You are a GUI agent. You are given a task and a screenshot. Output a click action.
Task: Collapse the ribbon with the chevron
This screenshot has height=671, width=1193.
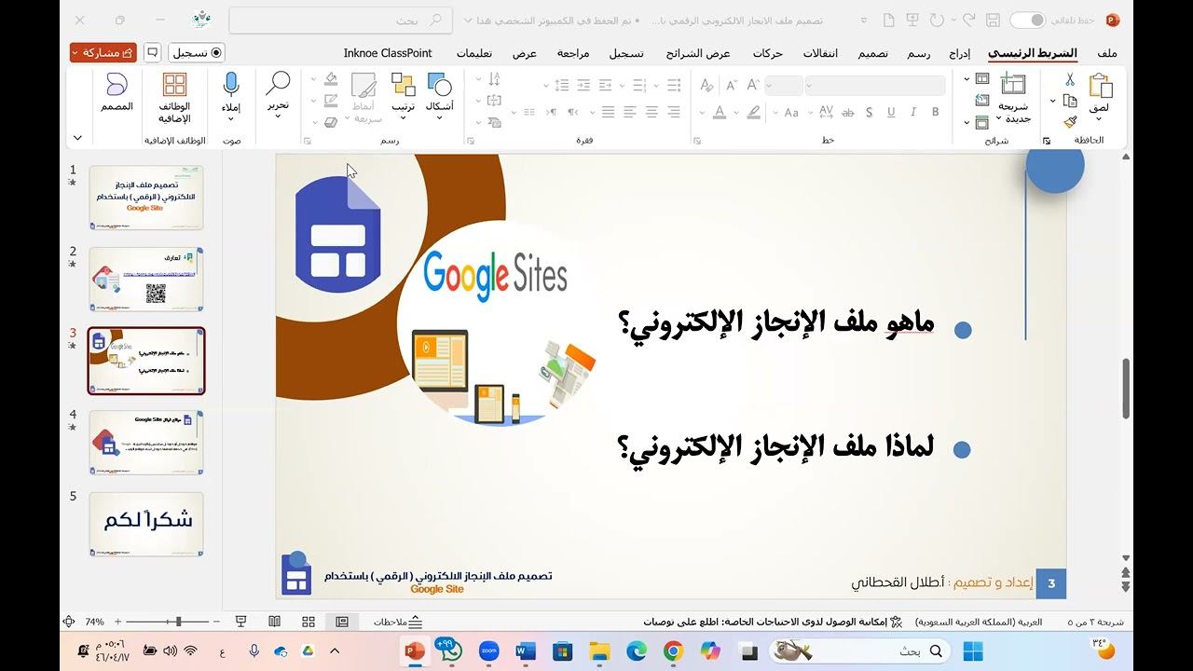[x=77, y=138]
